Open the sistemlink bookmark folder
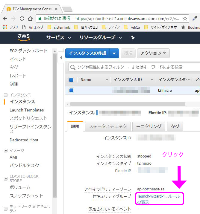This screenshot has height=214, width=200. [59, 27]
